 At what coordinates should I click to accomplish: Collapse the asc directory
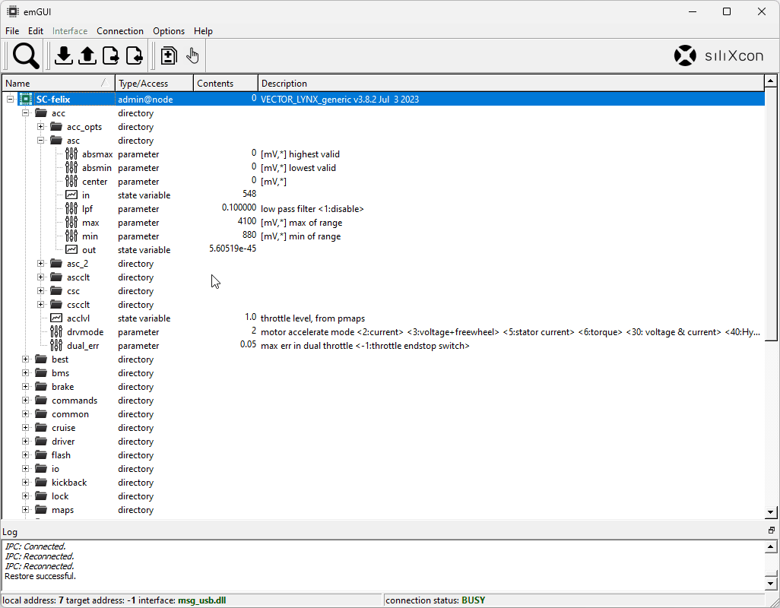pyautogui.click(x=41, y=140)
